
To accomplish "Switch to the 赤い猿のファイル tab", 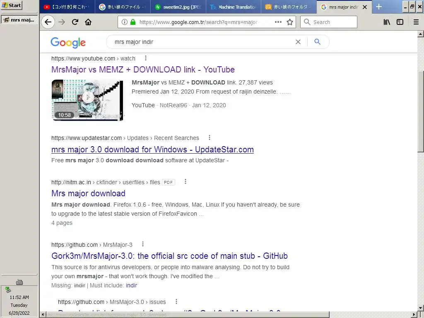I will coord(123,7).
